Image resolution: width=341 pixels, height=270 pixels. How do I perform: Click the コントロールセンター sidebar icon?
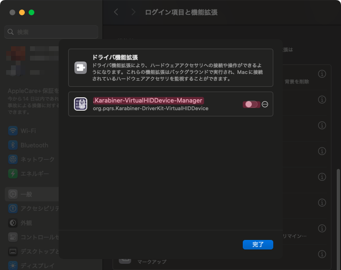tap(13, 237)
